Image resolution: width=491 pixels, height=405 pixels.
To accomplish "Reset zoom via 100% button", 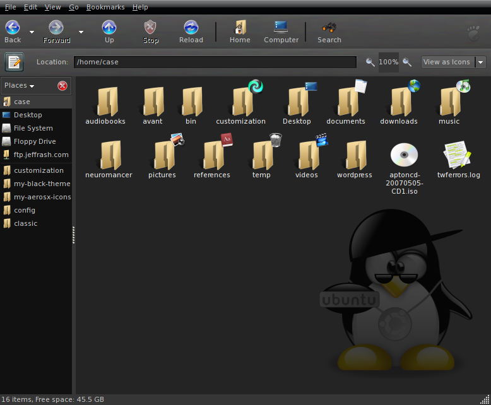I will click(389, 62).
